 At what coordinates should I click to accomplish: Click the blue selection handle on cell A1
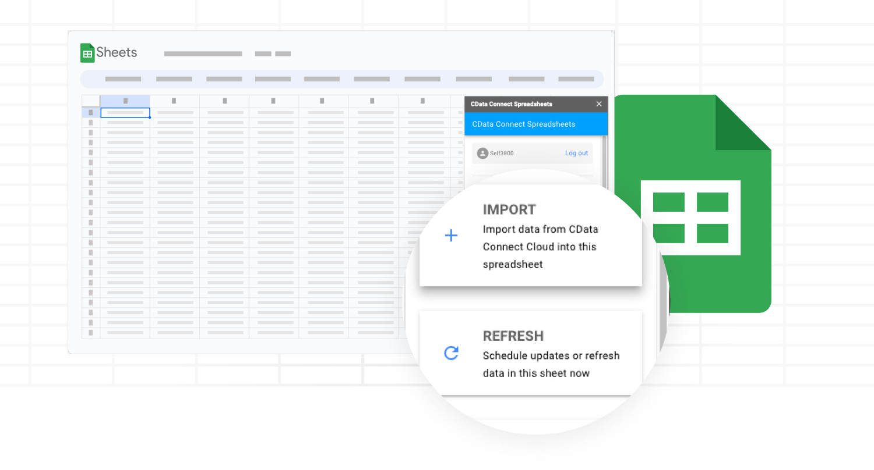click(149, 118)
